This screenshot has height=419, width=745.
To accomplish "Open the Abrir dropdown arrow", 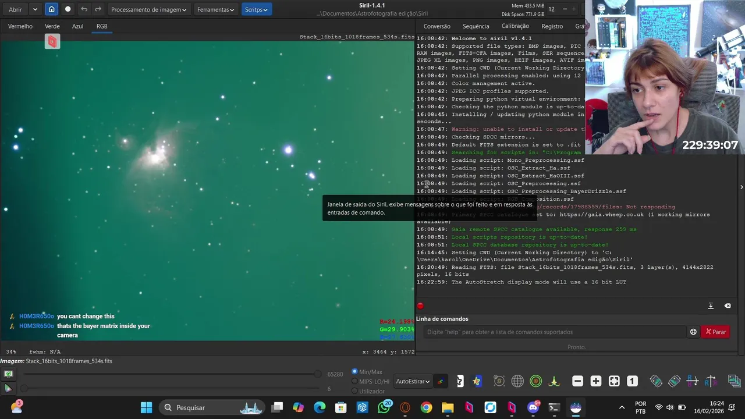I will click(x=35, y=9).
